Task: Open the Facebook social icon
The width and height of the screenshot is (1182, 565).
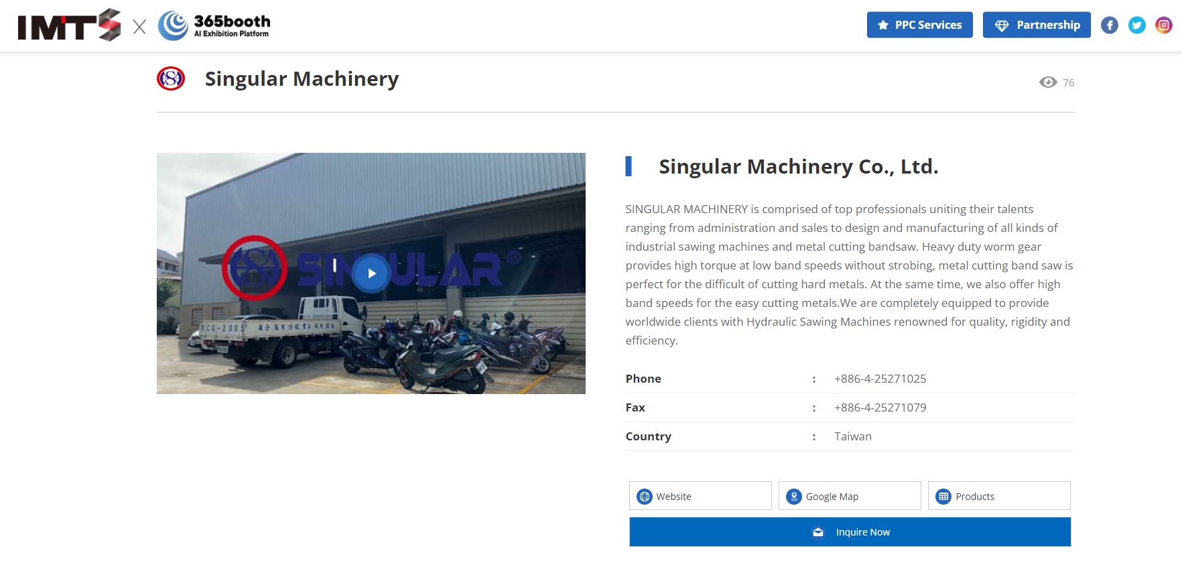Action: pyautogui.click(x=1110, y=25)
